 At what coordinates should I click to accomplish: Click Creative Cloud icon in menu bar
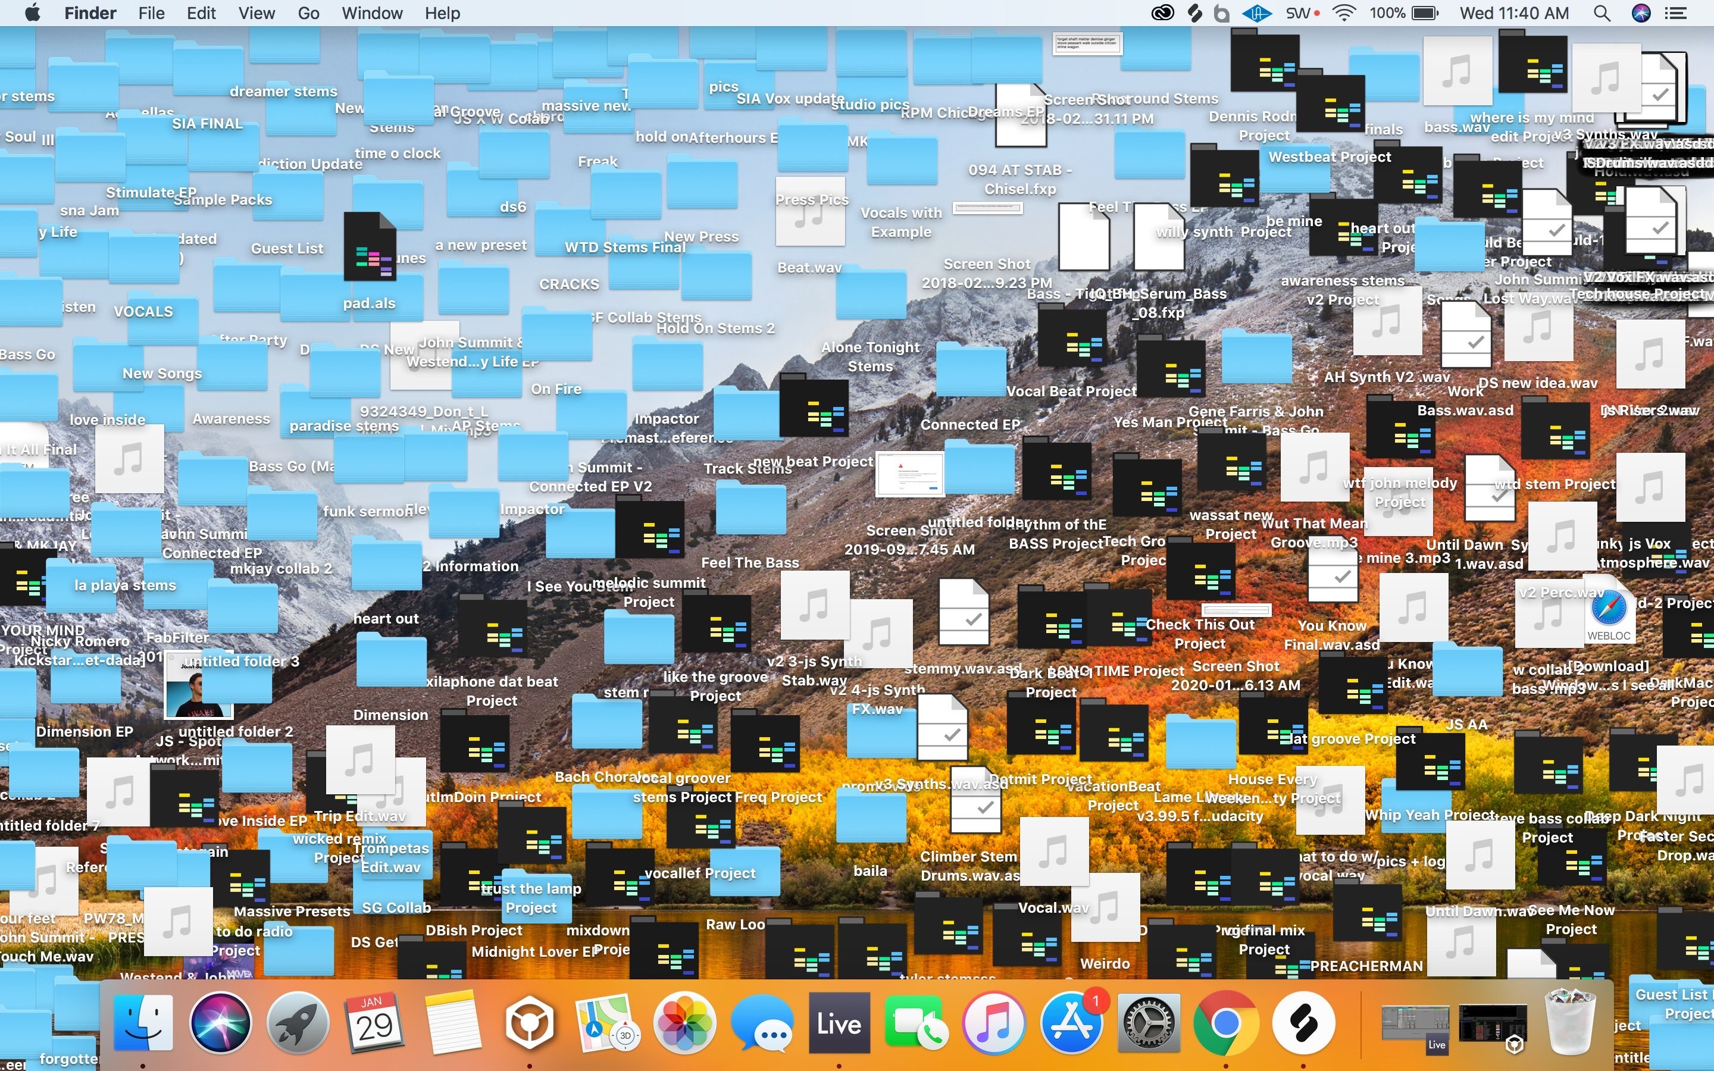point(1162,12)
